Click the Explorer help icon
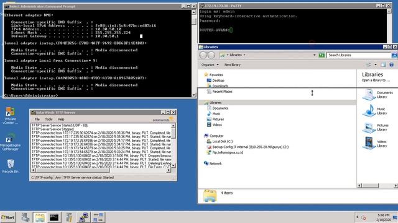 391,64
